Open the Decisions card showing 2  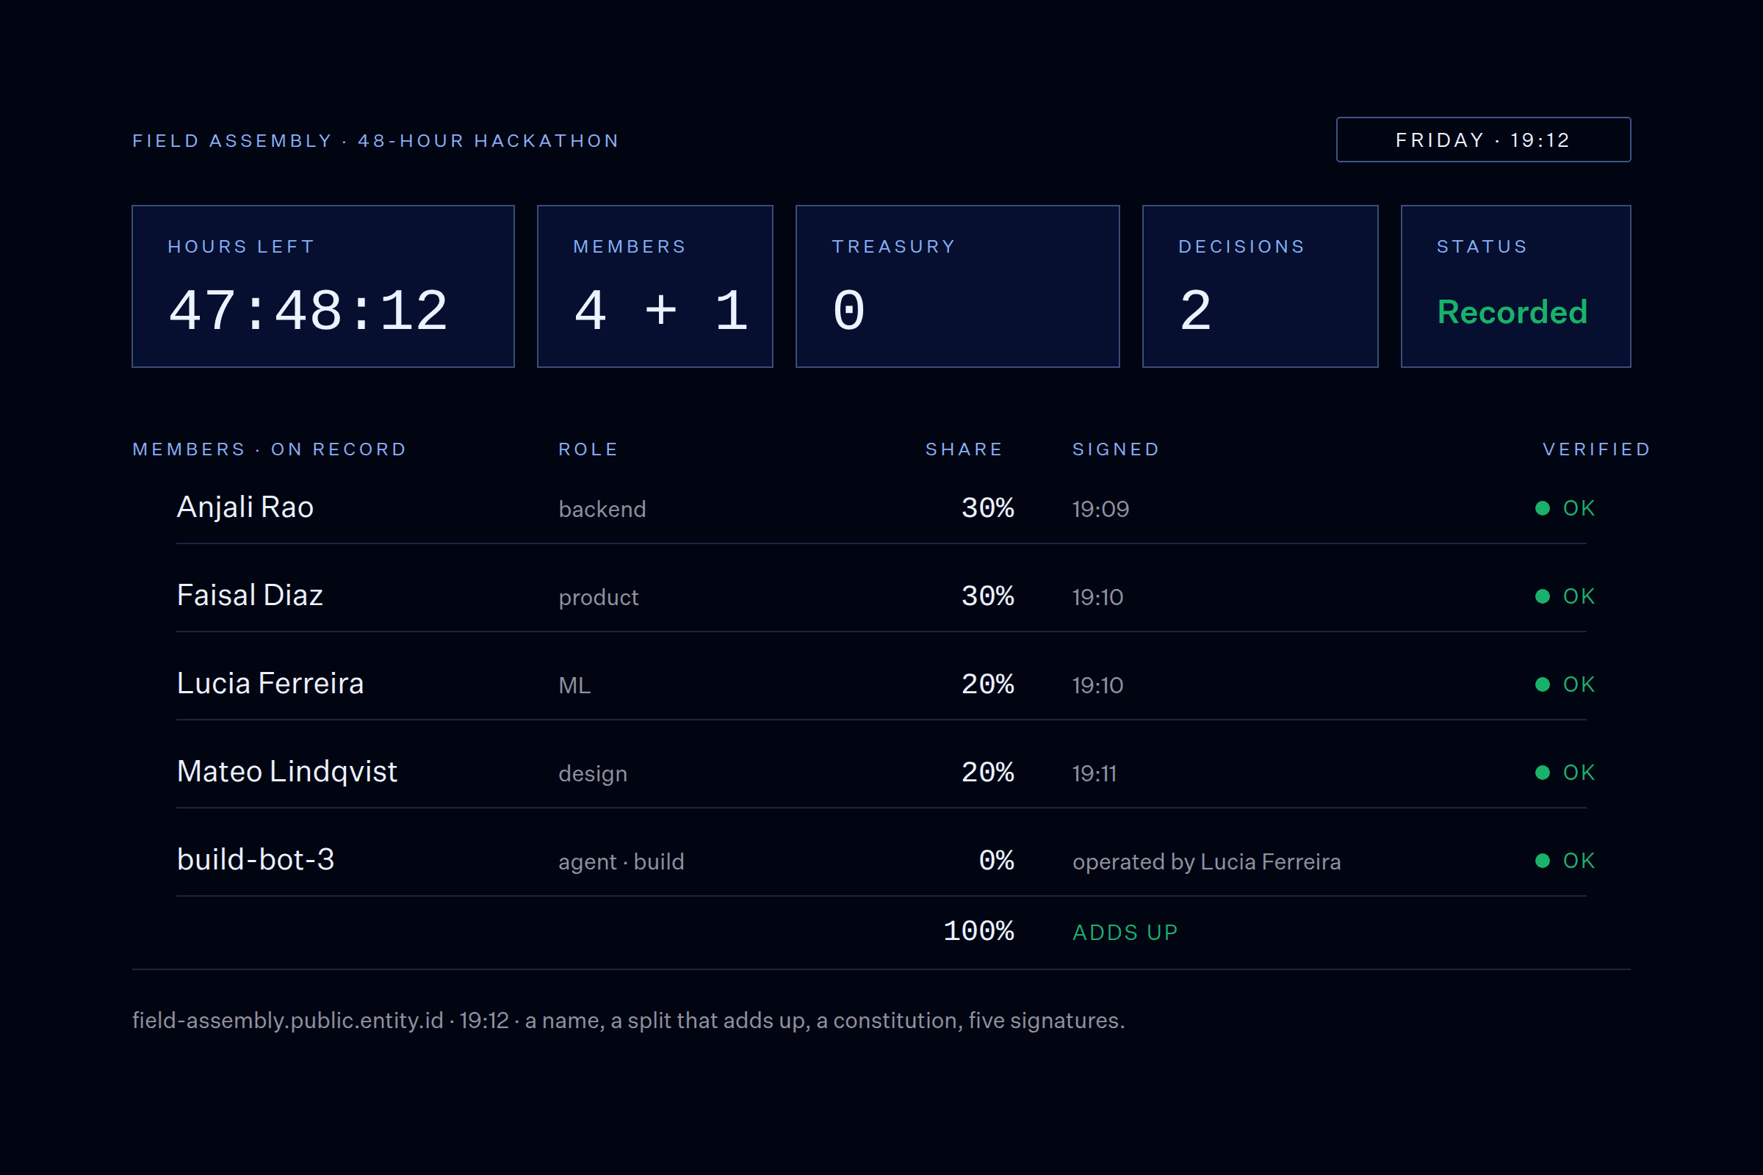(1260, 286)
